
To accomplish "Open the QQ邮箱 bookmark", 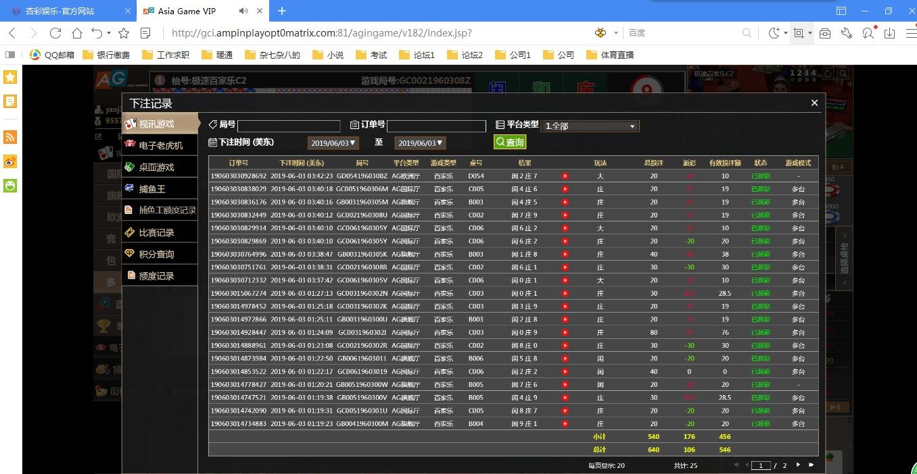I will pyautogui.click(x=53, y=55).
